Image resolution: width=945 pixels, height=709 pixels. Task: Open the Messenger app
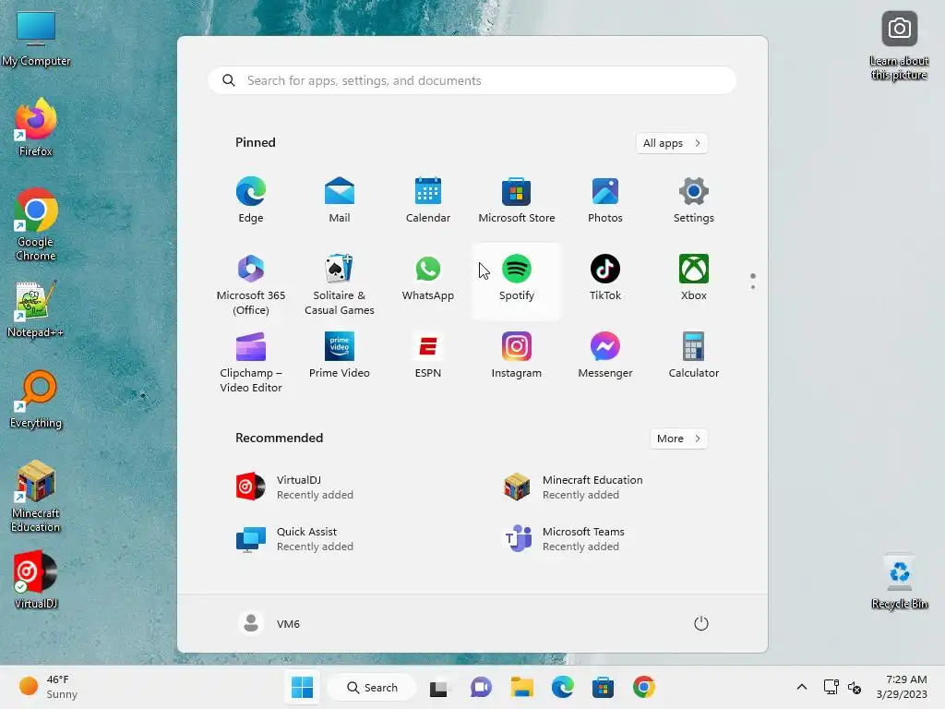(x=605, y=355)
